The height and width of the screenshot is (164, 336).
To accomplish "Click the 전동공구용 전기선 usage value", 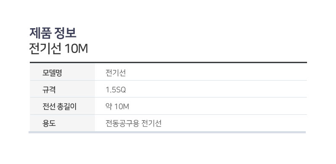I will pos(134,124).
